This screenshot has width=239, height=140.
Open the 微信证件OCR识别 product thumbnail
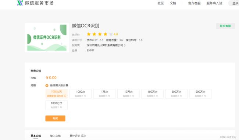pos(47,37)
